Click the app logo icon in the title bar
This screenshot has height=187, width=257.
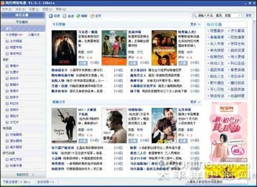point(2,3)
